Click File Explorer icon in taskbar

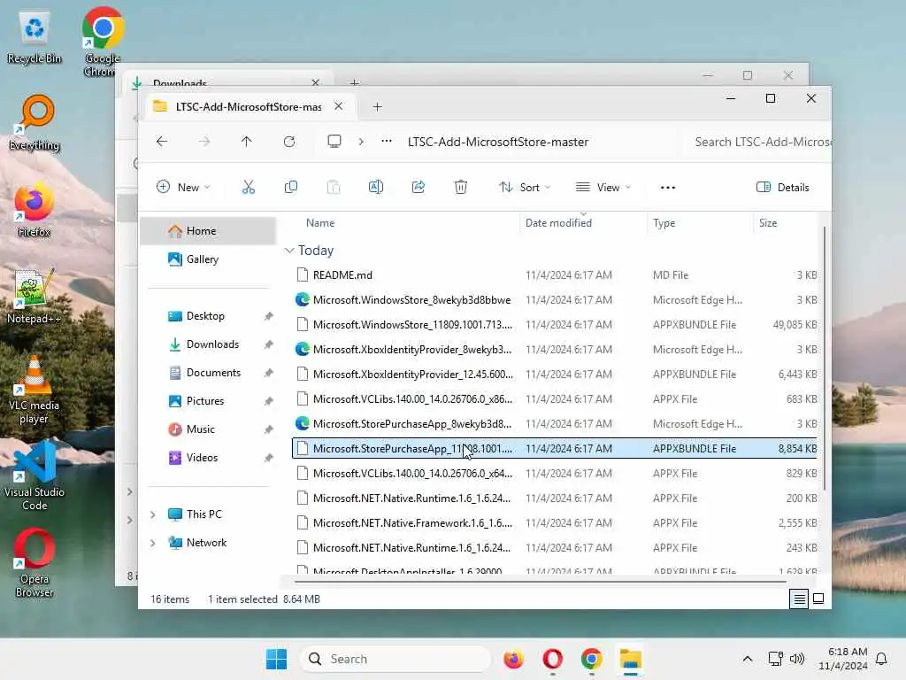630,659
